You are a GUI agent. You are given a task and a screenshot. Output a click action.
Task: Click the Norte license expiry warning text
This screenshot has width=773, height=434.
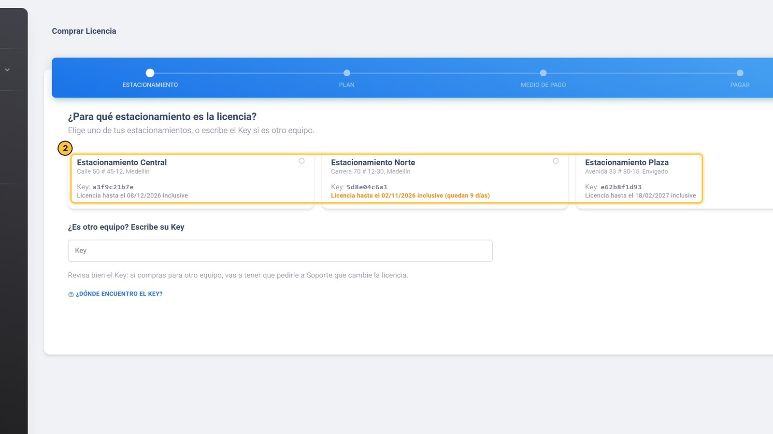[410, 196]
